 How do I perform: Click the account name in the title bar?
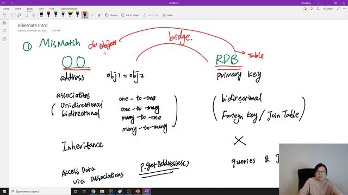tap(306, 3)
